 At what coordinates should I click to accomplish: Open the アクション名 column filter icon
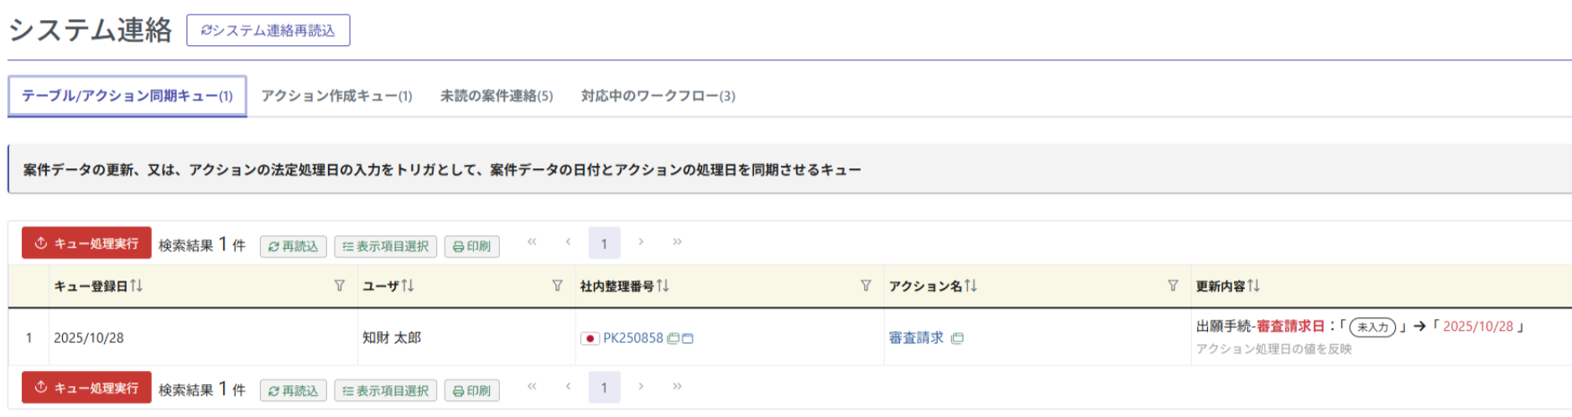click(x=1173, y=286)
